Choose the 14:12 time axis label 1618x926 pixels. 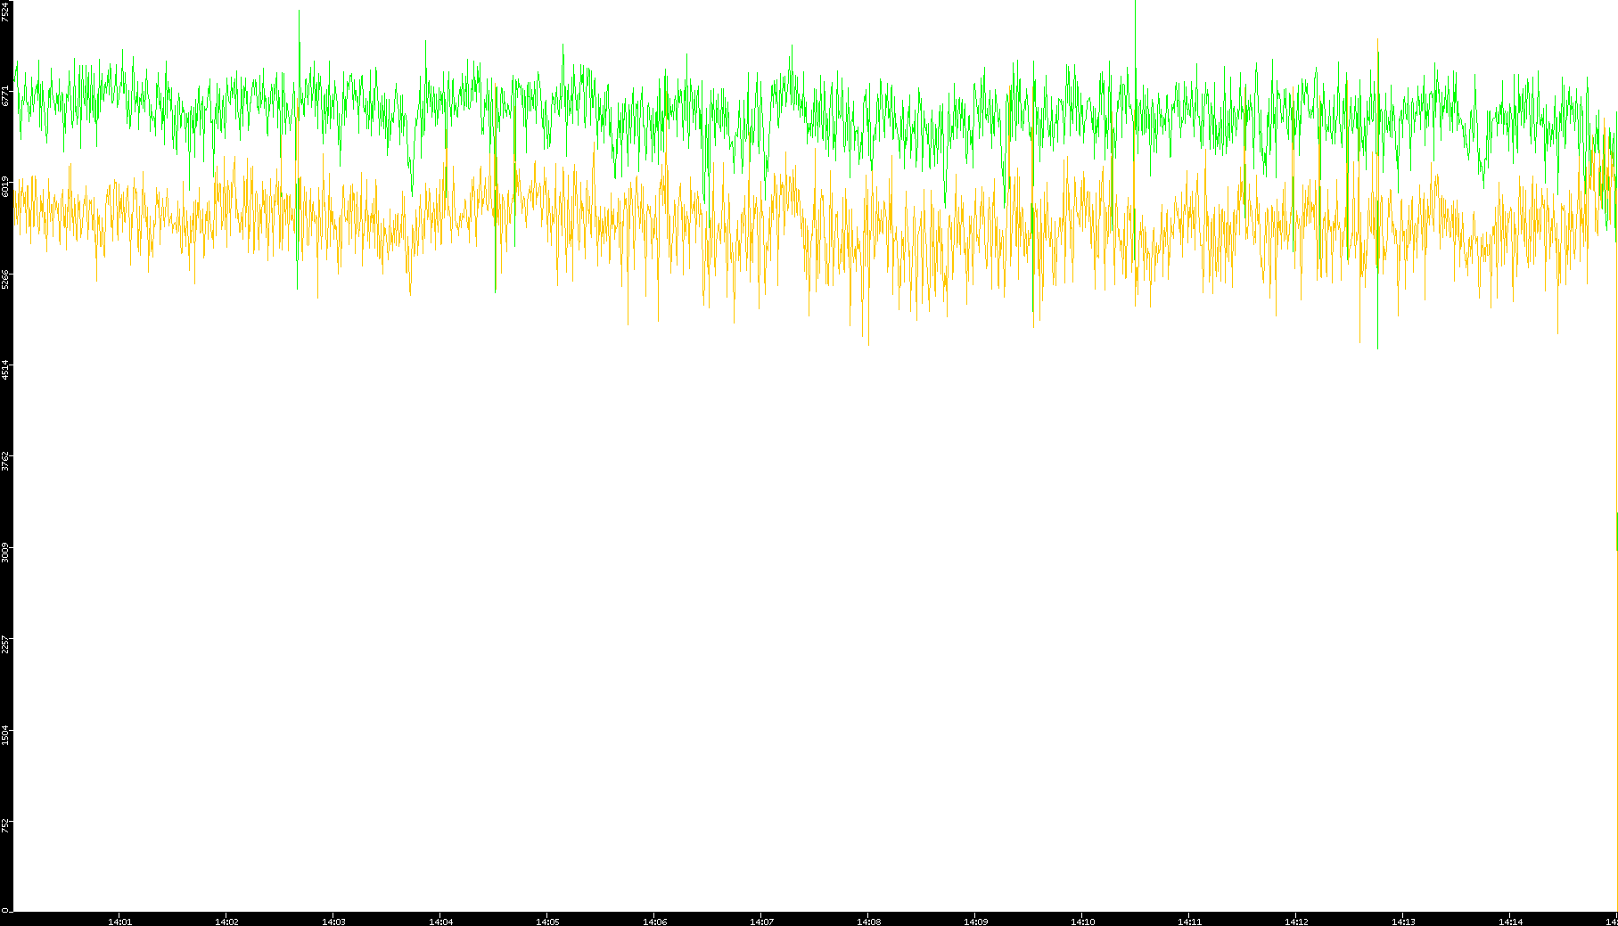pos(1296,922)
